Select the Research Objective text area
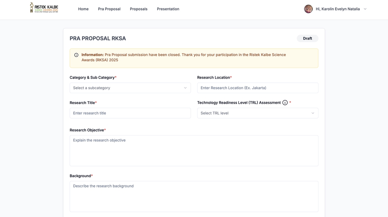This screenshot has height=217, width=388. pos(194,150)
